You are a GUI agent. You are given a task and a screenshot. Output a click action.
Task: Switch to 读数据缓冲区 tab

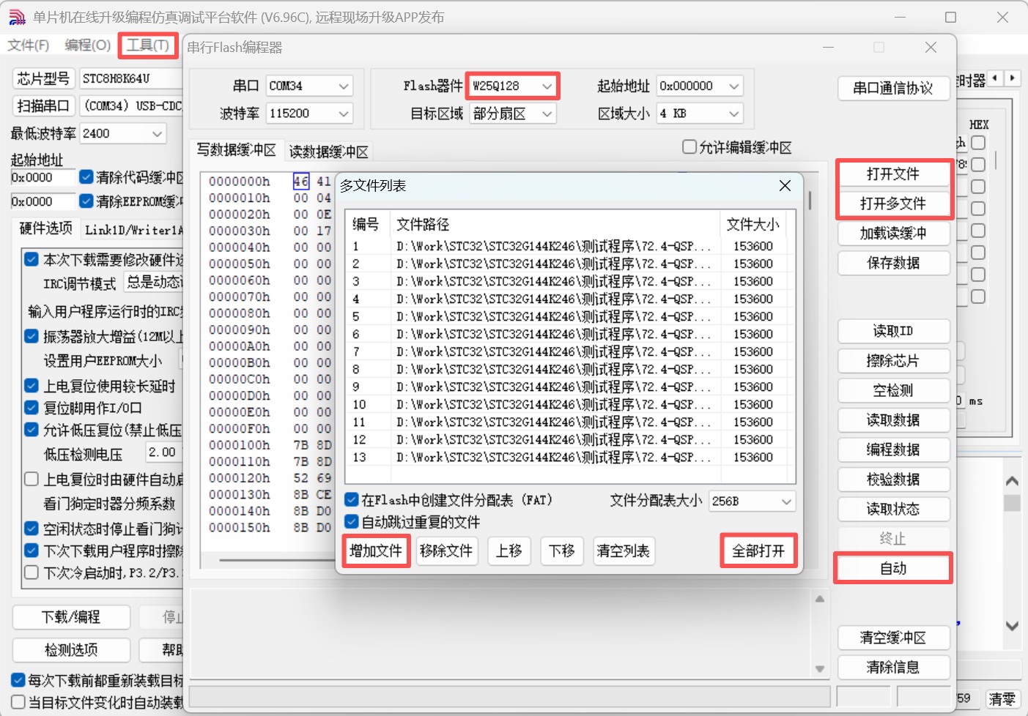329,152
